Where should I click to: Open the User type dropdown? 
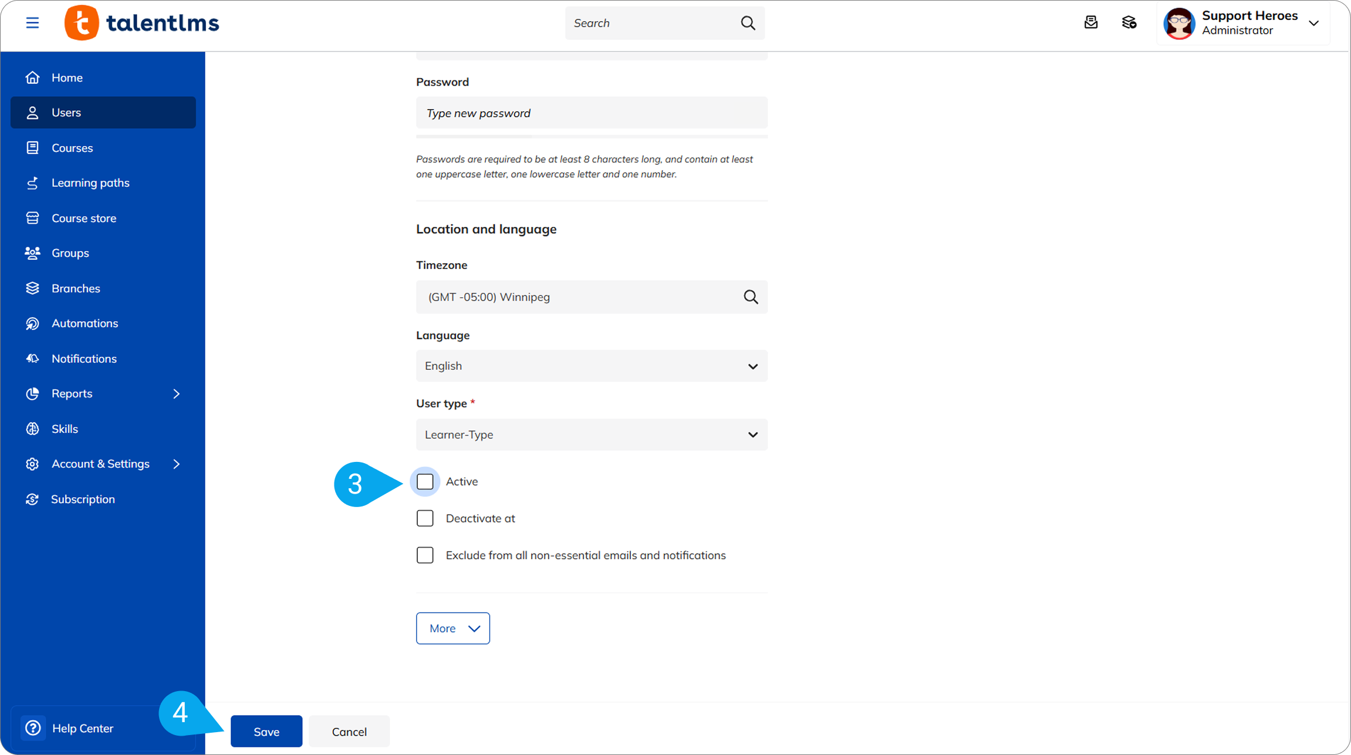tap(592, 434)
